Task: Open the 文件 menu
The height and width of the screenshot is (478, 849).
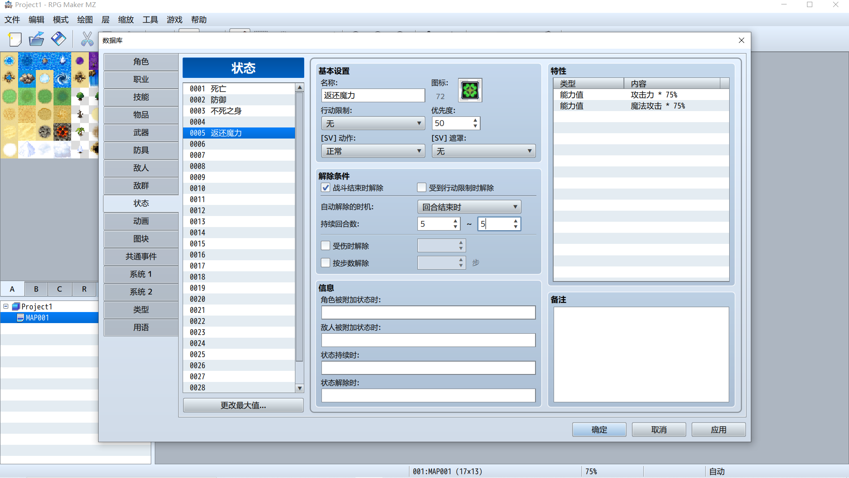Action: pyautogui.click(x=12, y=20)
